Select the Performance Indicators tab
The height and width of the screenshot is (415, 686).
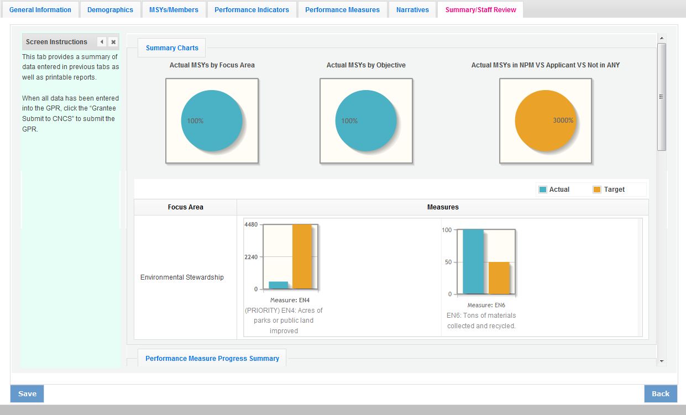[x=252, y=9]
